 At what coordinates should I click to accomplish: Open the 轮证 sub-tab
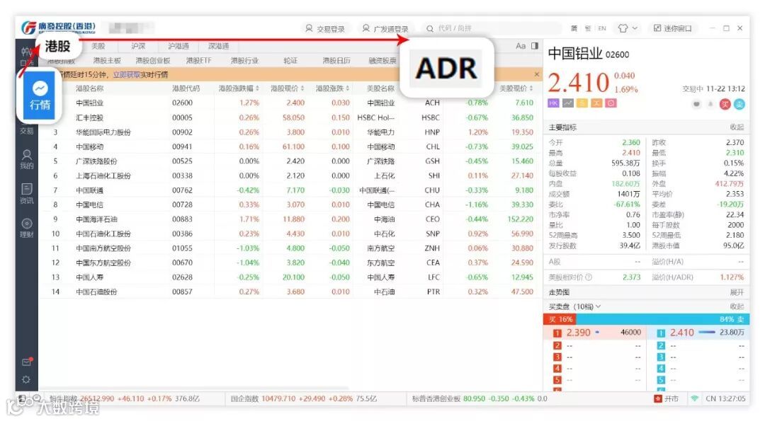click(x=290, y=60)
